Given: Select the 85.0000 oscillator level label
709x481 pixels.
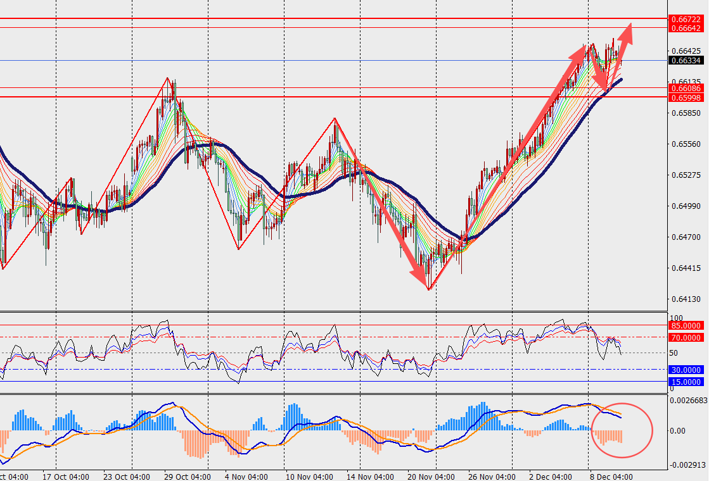Looking at the screenshot, I should pyautogui.click(x=686, y=325).
